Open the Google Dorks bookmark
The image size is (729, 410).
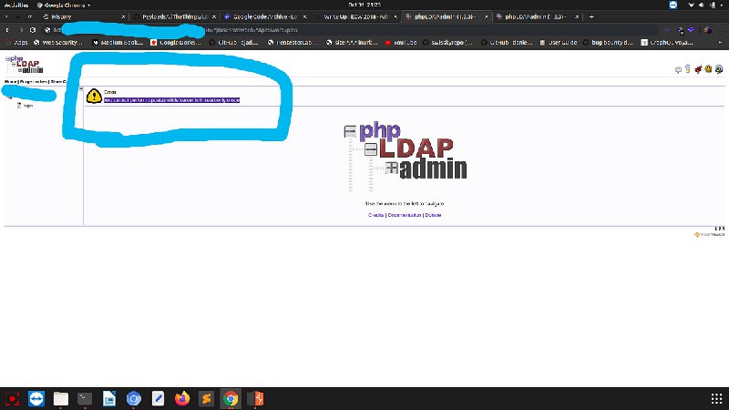[x=176, y=42]
